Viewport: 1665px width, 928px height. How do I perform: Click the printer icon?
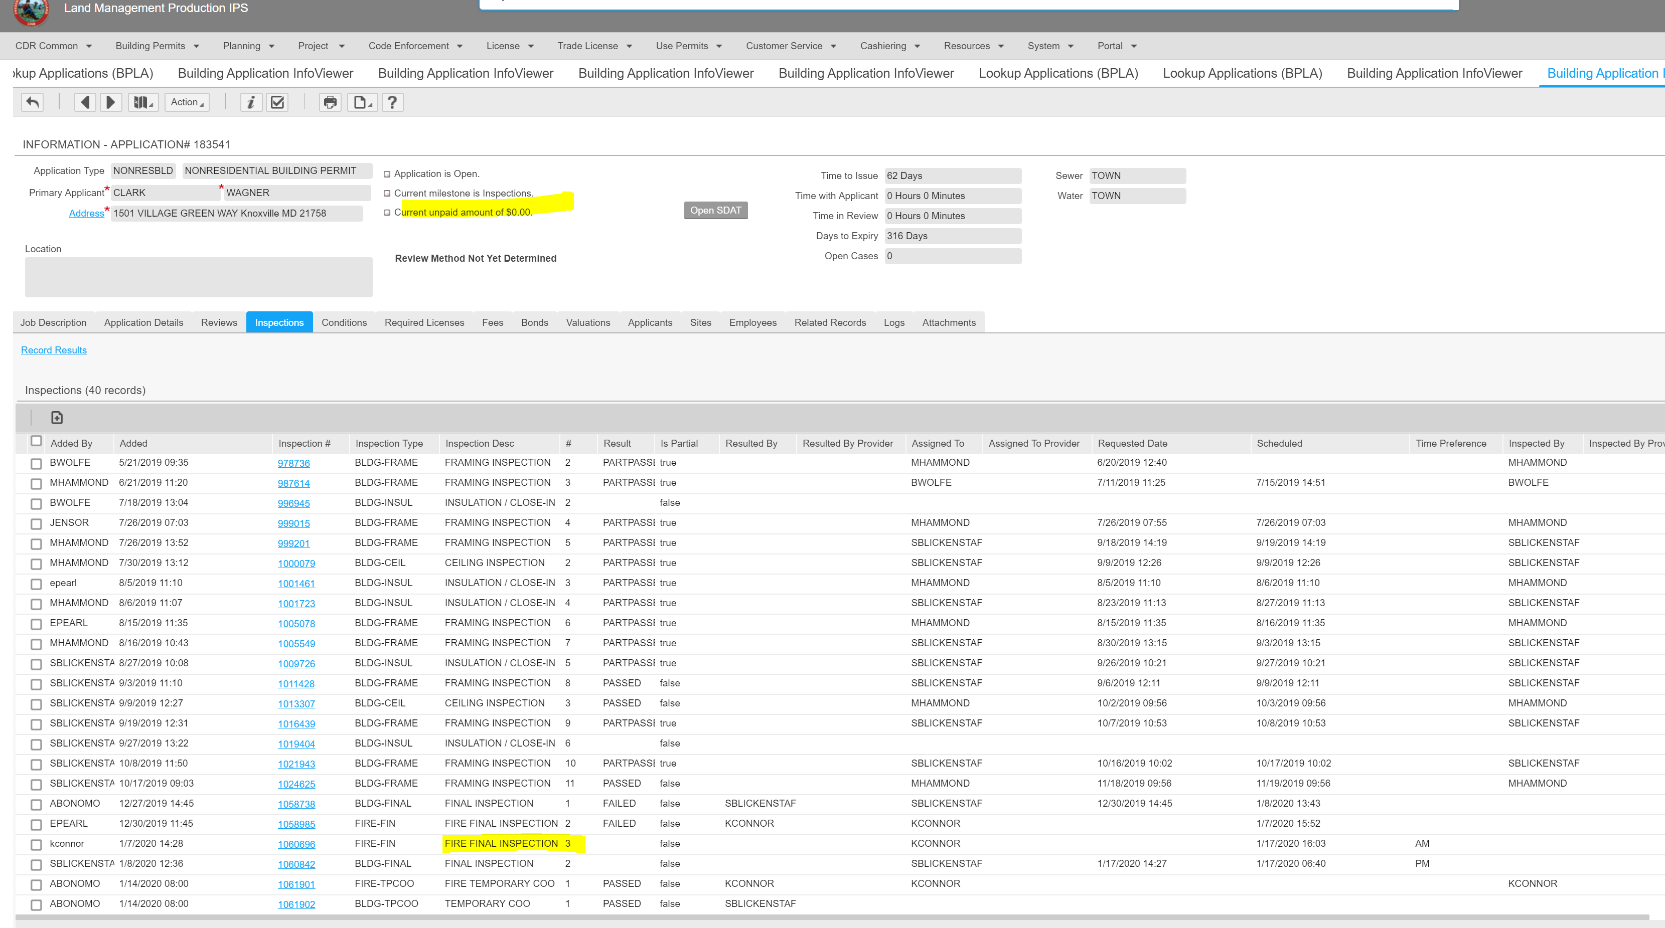click(330, 102)
